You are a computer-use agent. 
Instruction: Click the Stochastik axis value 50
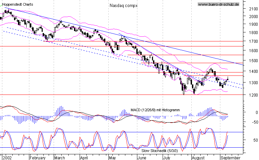256,140
